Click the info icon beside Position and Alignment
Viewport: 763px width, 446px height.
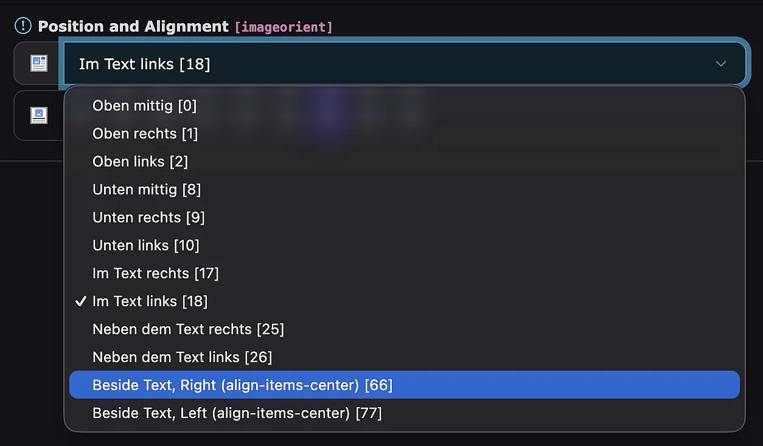pos(23,26)
